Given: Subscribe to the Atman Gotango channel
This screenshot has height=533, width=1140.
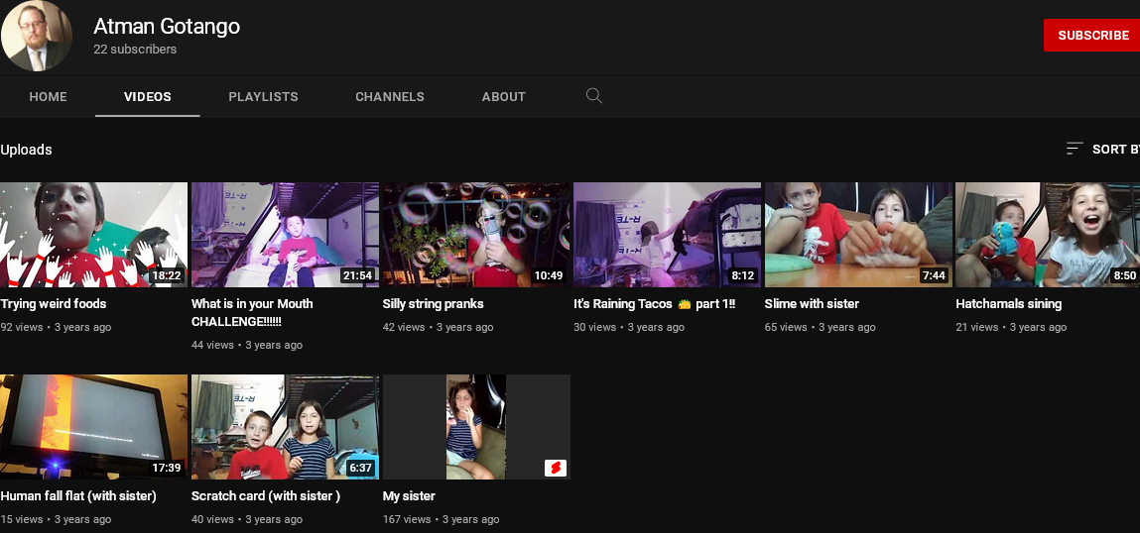Looking at the screenshot, I should [x=1092, y=36].
